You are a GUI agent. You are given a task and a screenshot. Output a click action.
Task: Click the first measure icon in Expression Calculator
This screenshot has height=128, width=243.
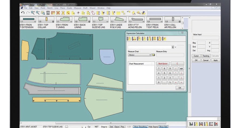(129, 39)
